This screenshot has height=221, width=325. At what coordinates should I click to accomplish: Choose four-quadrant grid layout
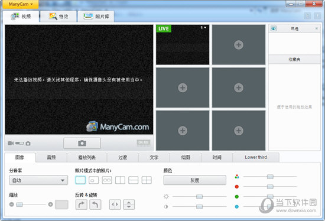[x=147, y=180]
